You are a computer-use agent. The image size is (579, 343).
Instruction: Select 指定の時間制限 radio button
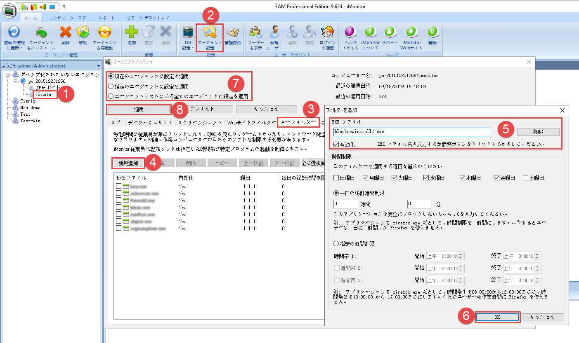[336, 244]
